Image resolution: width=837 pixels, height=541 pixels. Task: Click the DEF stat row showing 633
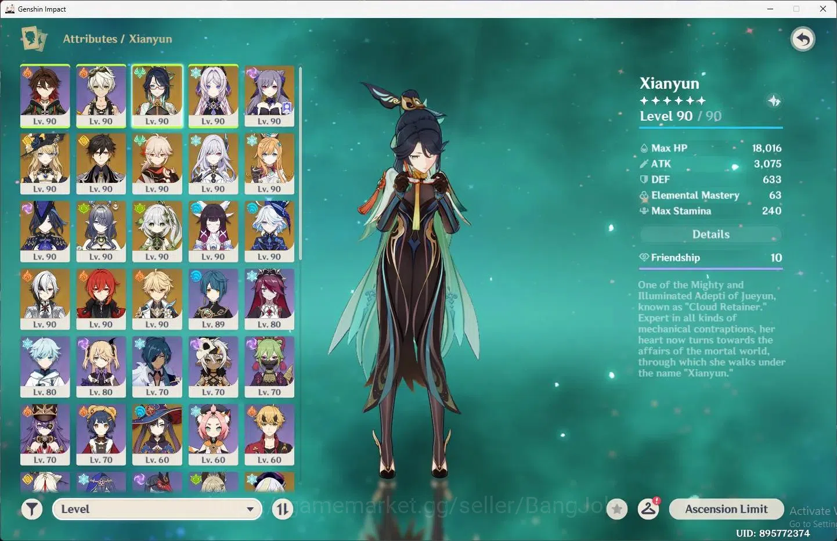[711, 179]
